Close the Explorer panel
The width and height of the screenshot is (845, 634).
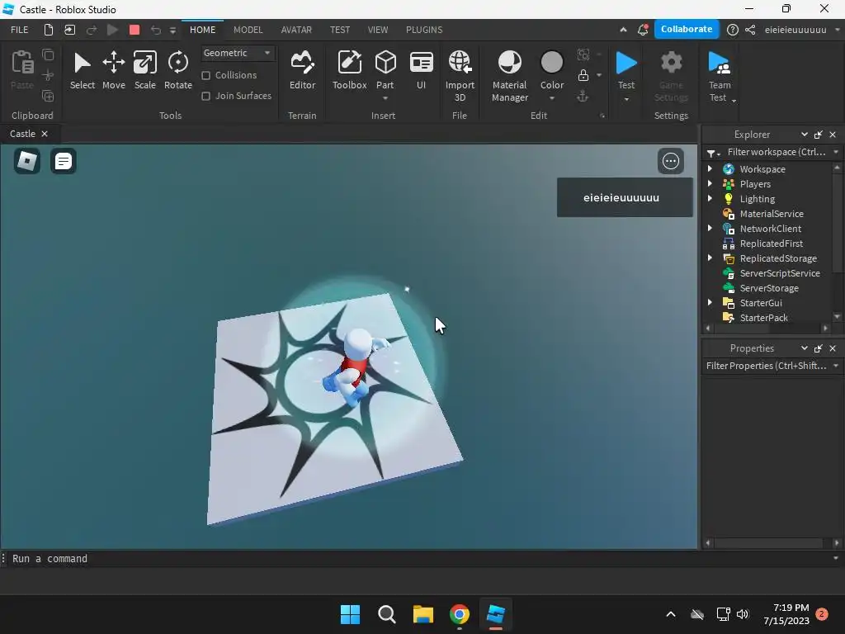833,135
